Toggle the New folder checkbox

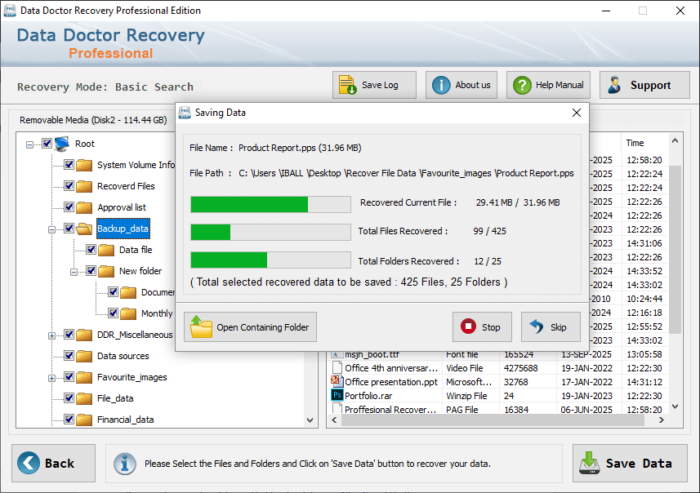(x=91, y=271)
